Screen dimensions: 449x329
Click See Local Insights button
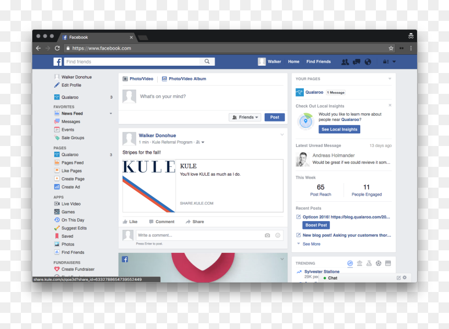point(339,129)
